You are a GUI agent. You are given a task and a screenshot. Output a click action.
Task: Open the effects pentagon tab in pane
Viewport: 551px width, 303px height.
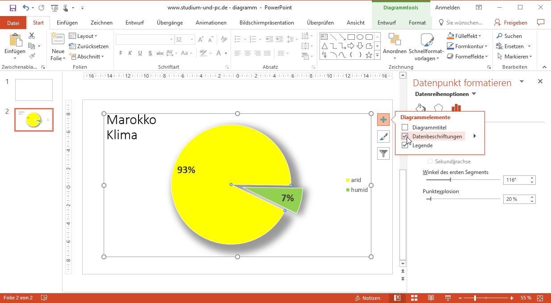pyautogui.click(x=438, y=108)
